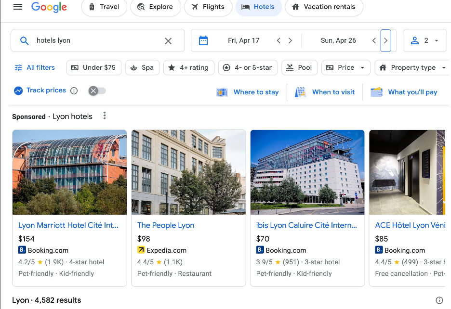Switch to the Explore tab
Viewport: 451px width, 309px height.
155,7
